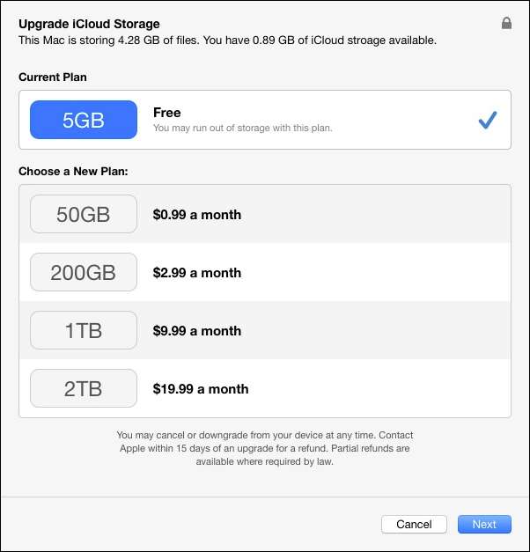Click the Free current plan label

click(167, 113)
